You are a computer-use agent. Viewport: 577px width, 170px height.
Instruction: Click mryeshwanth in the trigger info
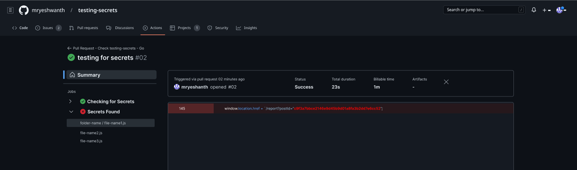point(195,87)
